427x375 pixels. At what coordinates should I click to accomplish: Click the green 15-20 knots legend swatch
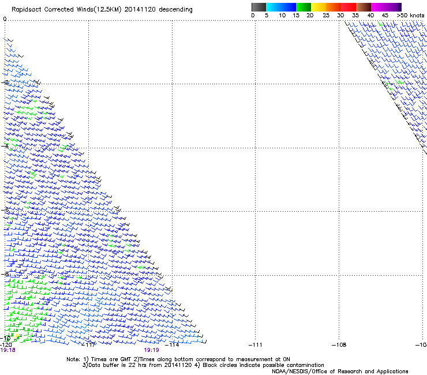304,7
